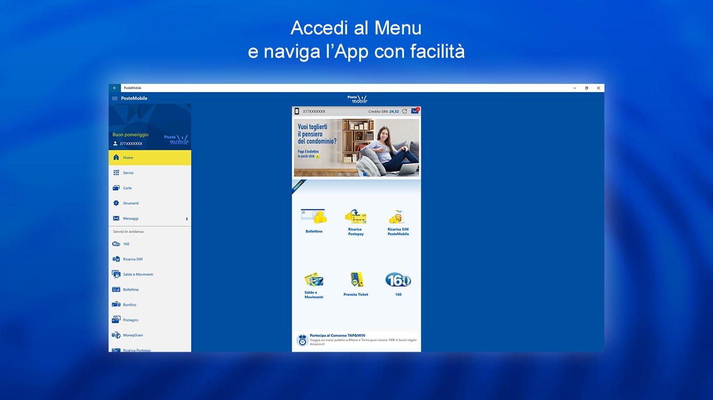Viewport: 713px width, 400px height.
Task: Select Home in the sidebar menu
Action: coord(150,158)
